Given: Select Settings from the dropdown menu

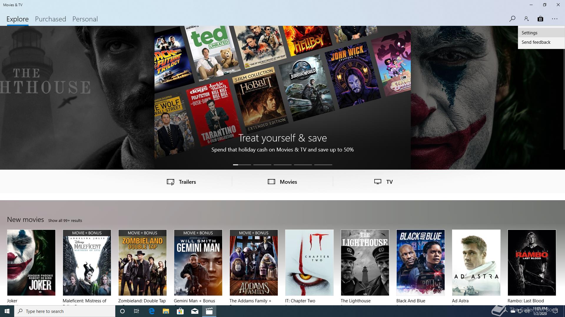Looking at the screenshot, I should click(541, 33).
